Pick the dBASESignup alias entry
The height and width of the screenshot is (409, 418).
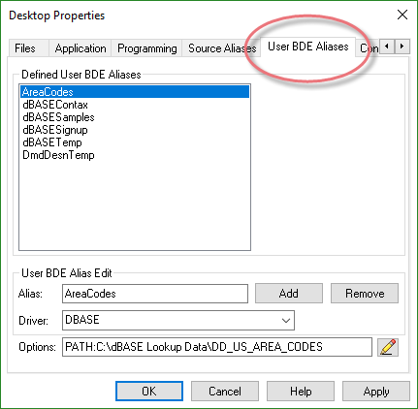click(55, 130)
